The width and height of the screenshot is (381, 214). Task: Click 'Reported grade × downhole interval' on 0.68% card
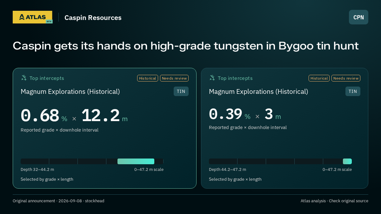click(x=59, y=130)
